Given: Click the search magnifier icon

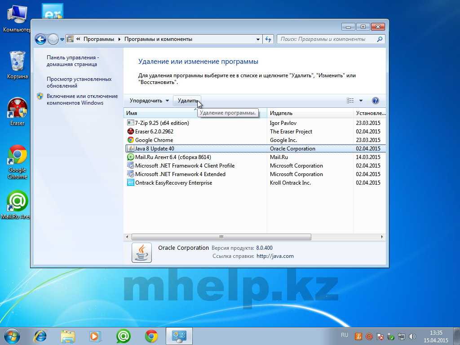Looking at the screenshot, I should point(380,39).
